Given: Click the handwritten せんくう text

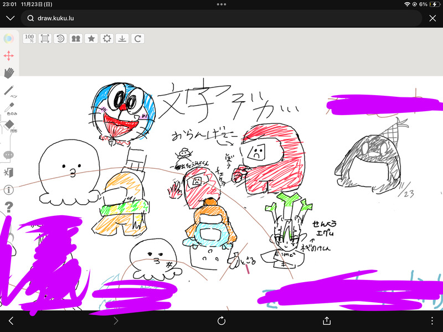Looking at the screenshot, I should (324, 224).
